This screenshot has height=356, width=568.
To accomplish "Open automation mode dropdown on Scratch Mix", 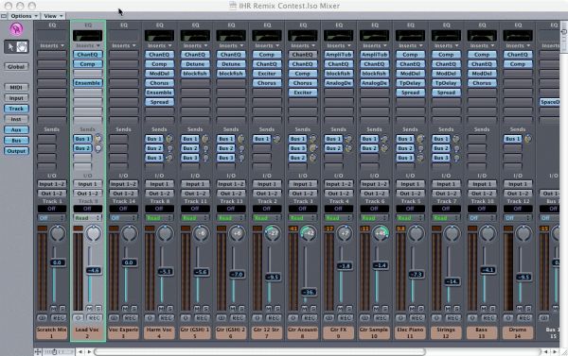I will 52,218.
